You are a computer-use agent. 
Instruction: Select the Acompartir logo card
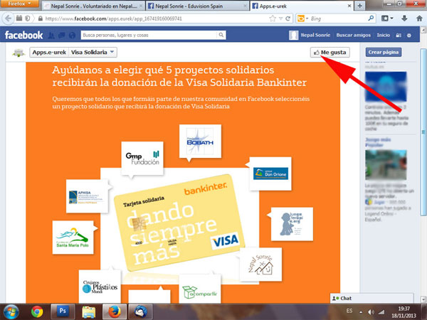[x=200, y=289]
